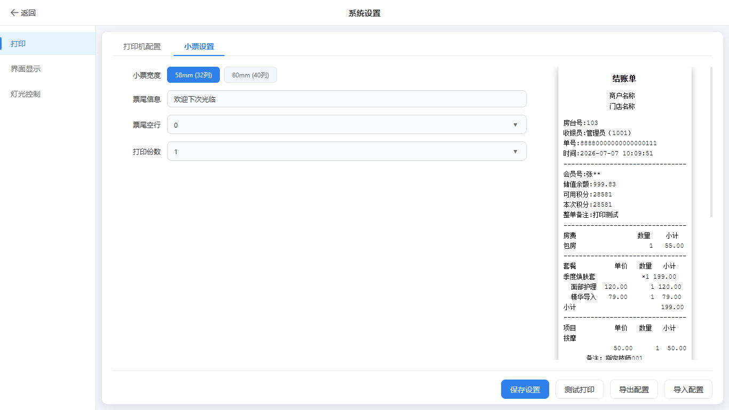The height and width of the screenshot is (410, 729).
Task: Click the 导出配置 button
Action: point(634,389)
